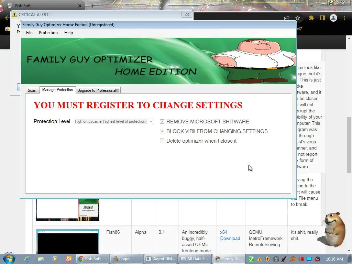Open the Protection menu
This screenshot has width=352, height=264.
tap(48, 33)
